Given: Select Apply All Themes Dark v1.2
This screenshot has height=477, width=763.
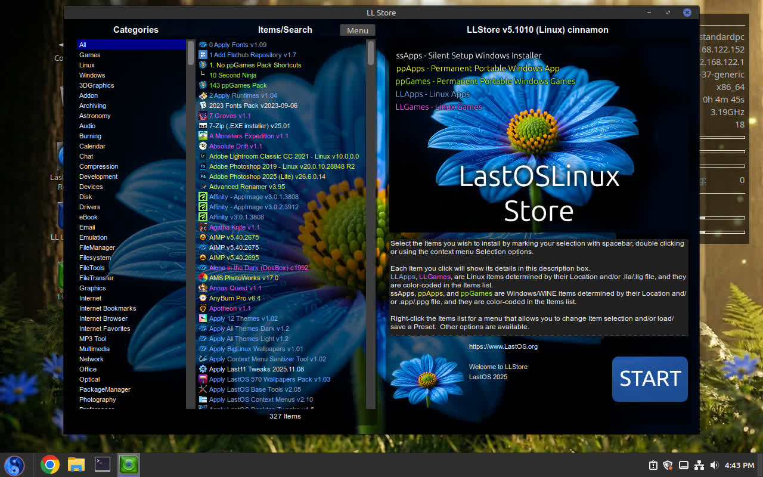Looking at the screenshot, I should pyautogui.click(x=249, y=329).
